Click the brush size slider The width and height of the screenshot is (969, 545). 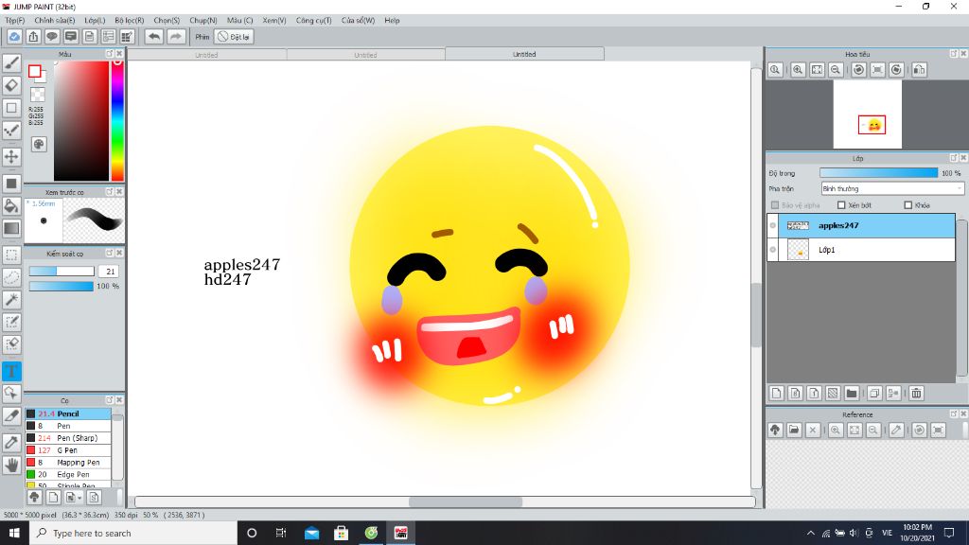coord(62,272)
